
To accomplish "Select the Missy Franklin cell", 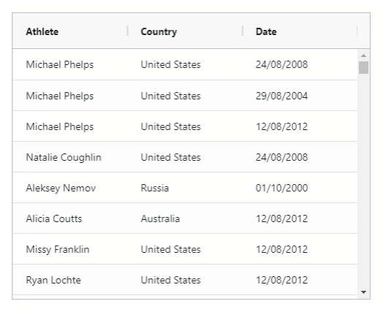I will tap(70, 249).
